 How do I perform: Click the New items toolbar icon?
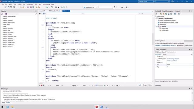tap(6, 7)
